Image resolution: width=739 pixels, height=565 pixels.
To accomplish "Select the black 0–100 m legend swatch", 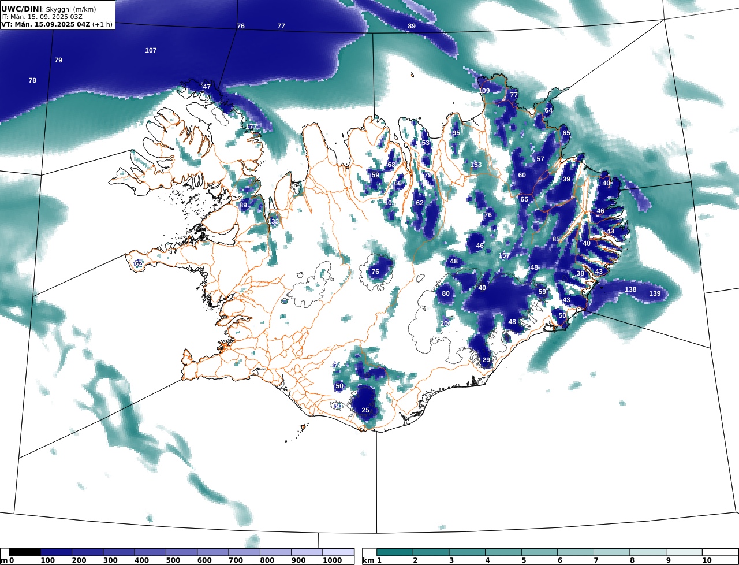I will click(25, 552).
